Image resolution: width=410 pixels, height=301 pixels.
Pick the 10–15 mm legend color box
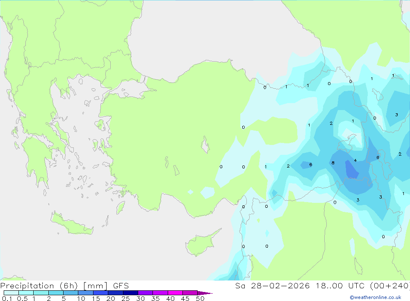[86, 293]
